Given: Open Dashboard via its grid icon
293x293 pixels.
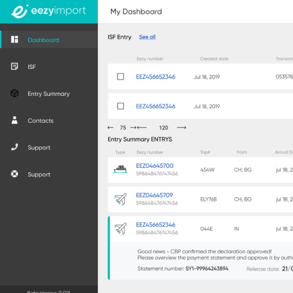Looking at the screenshot, I should 14,39.
